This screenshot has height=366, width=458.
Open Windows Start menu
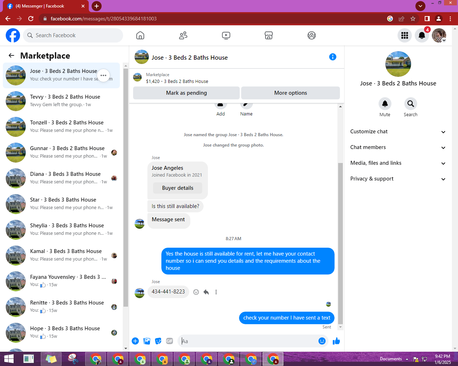click(9, 359)
